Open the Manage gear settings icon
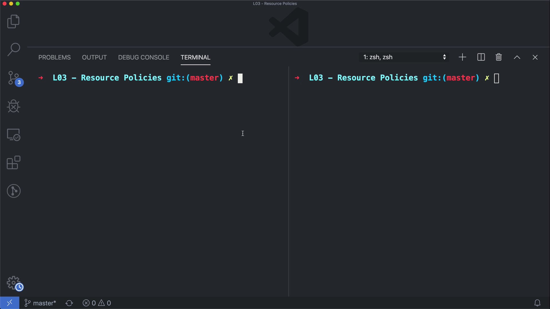 coord(13,283)
